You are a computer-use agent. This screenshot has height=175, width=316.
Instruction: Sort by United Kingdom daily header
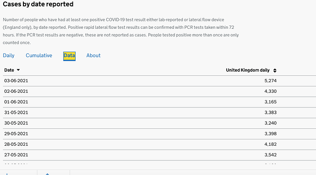(248, 70)
